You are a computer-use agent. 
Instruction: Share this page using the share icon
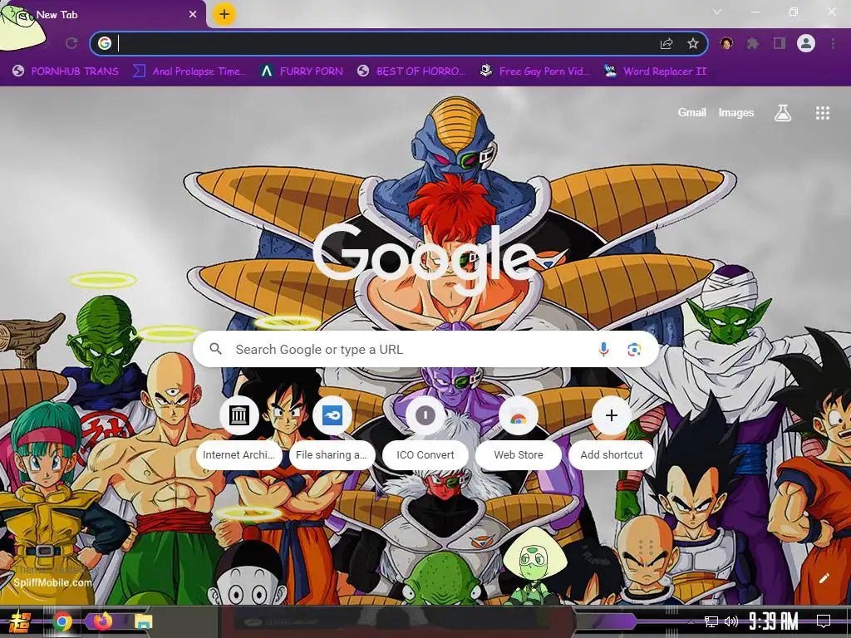[667, 43]
